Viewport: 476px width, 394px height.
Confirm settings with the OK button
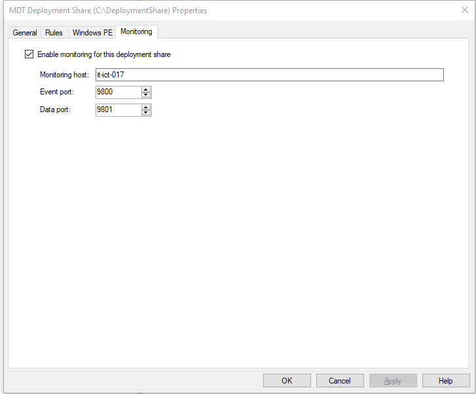tap(287, 381)
